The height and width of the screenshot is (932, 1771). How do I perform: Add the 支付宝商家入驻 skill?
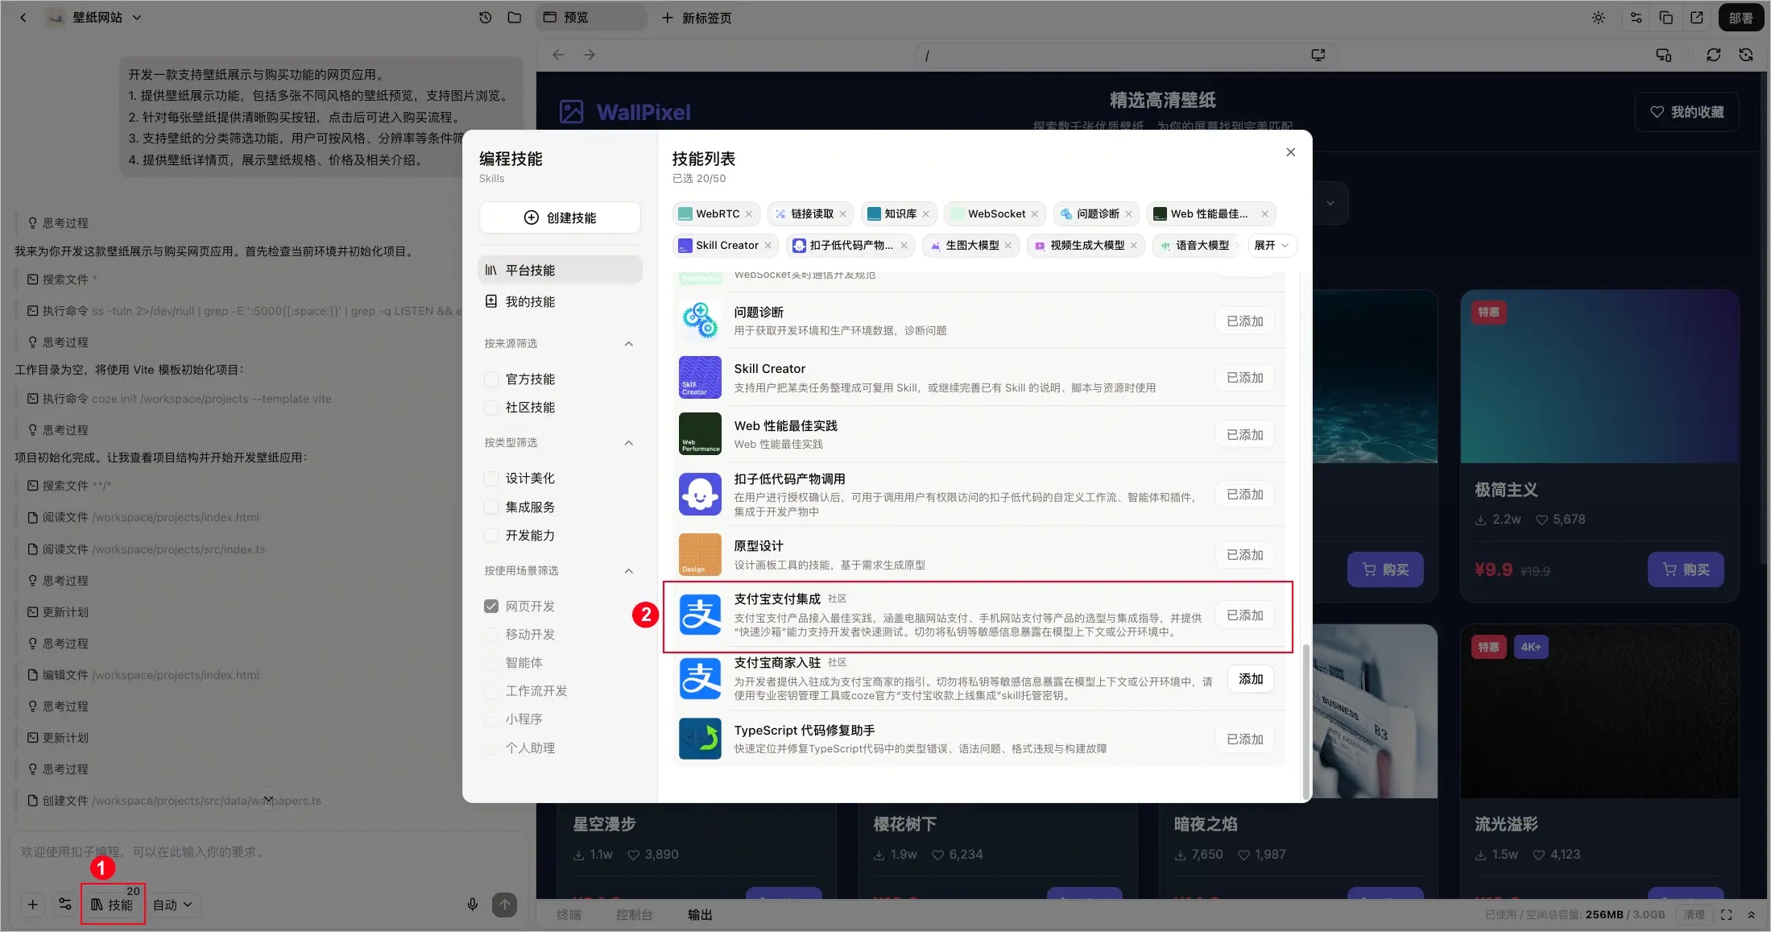tap(1251, 679)
